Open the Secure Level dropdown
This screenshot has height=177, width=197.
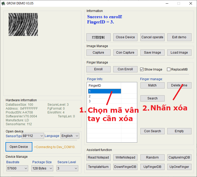[67, 168]
